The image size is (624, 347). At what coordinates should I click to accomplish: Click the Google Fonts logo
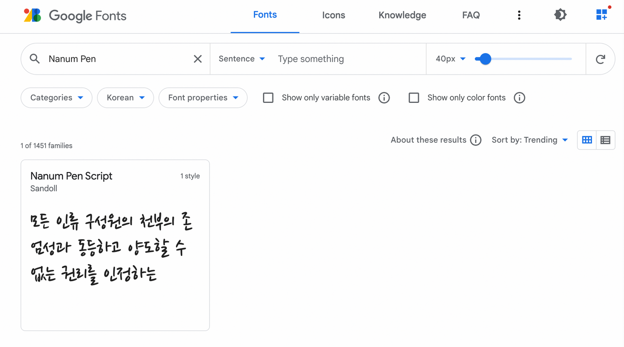75,15
